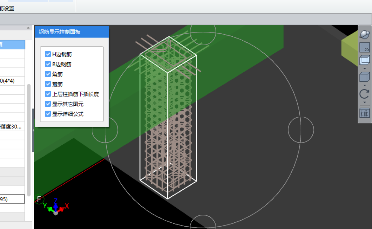Click the input field ending in 95)
The image size is (372, 229).
(12, 199)
